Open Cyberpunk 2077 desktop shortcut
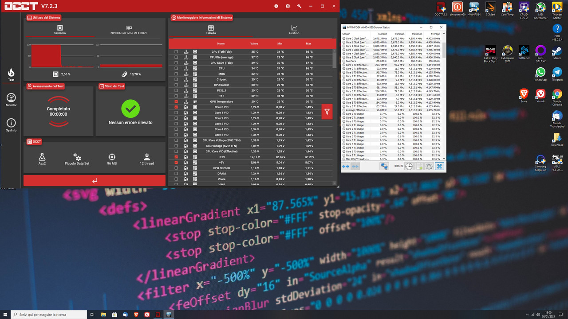 [x=507, y=53]
